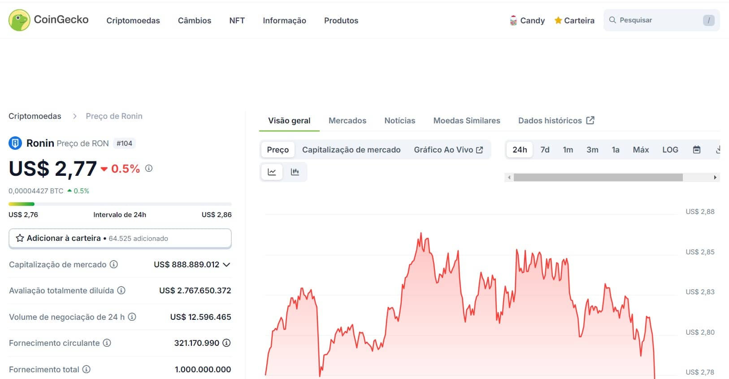Image resolution: width=729 pixels, height=379 pixels.
Task: Select the 1a time range
Action: pyautogui.click(x=616, y=150)
